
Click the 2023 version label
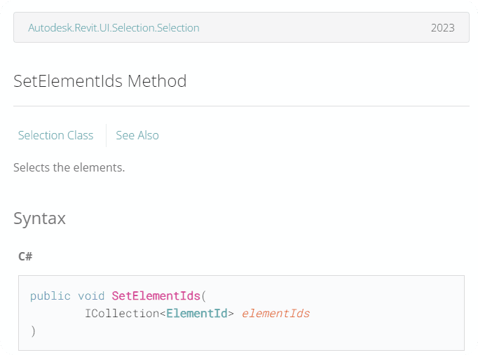pyautogui.click(x=442, y=28)
